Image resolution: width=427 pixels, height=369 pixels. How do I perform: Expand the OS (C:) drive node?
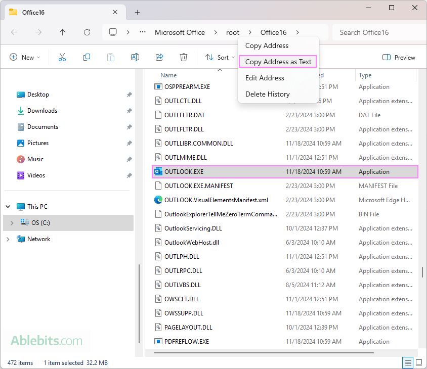(12, 223)
